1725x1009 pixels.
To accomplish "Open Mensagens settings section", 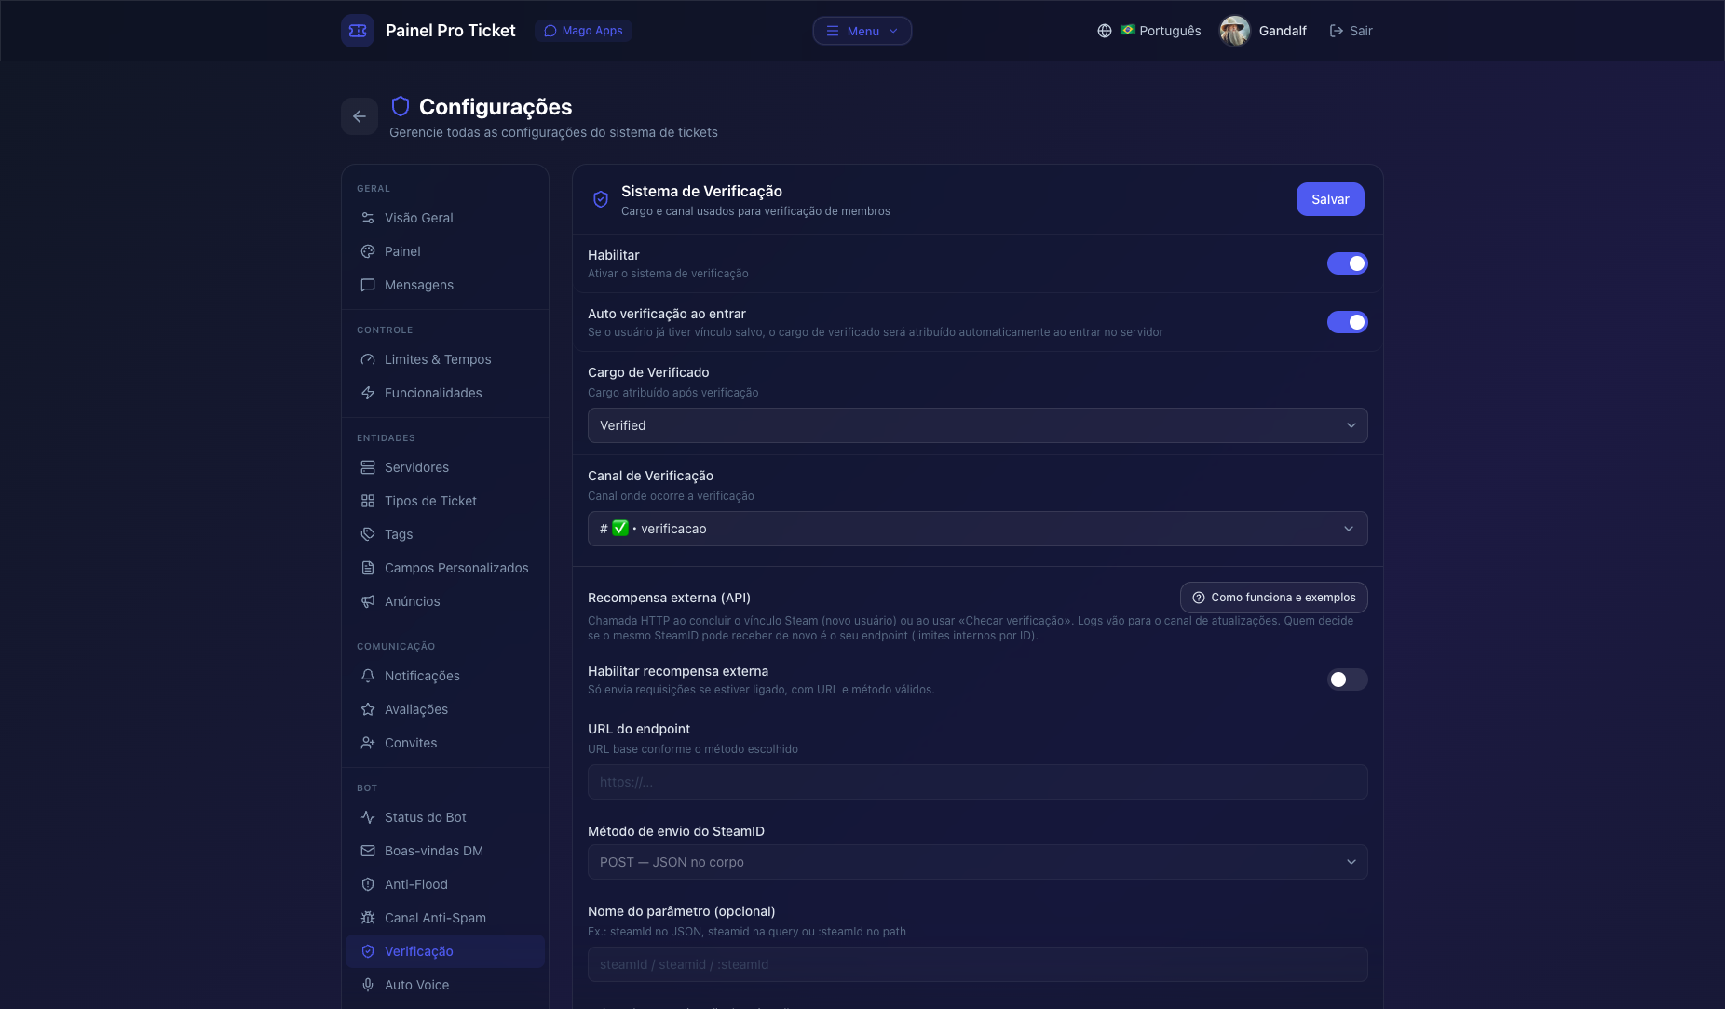I will pos(445,285).
